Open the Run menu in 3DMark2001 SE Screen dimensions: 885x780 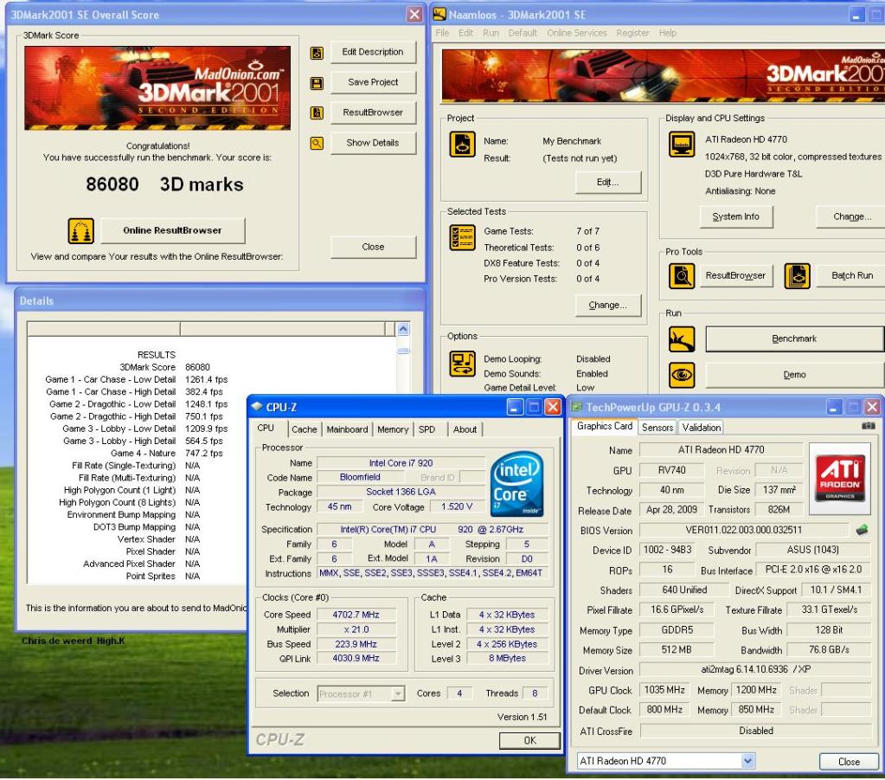click(x=491, y=33)
